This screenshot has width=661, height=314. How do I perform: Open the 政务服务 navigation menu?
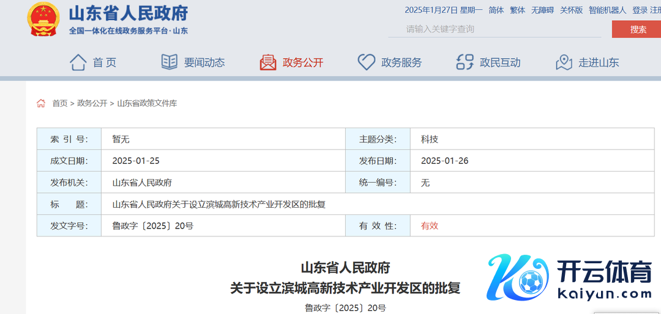[x=401, y=62]
